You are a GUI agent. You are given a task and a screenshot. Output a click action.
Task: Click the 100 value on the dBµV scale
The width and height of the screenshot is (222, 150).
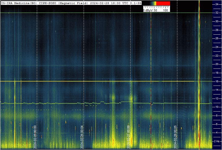(x=165, y=10)
